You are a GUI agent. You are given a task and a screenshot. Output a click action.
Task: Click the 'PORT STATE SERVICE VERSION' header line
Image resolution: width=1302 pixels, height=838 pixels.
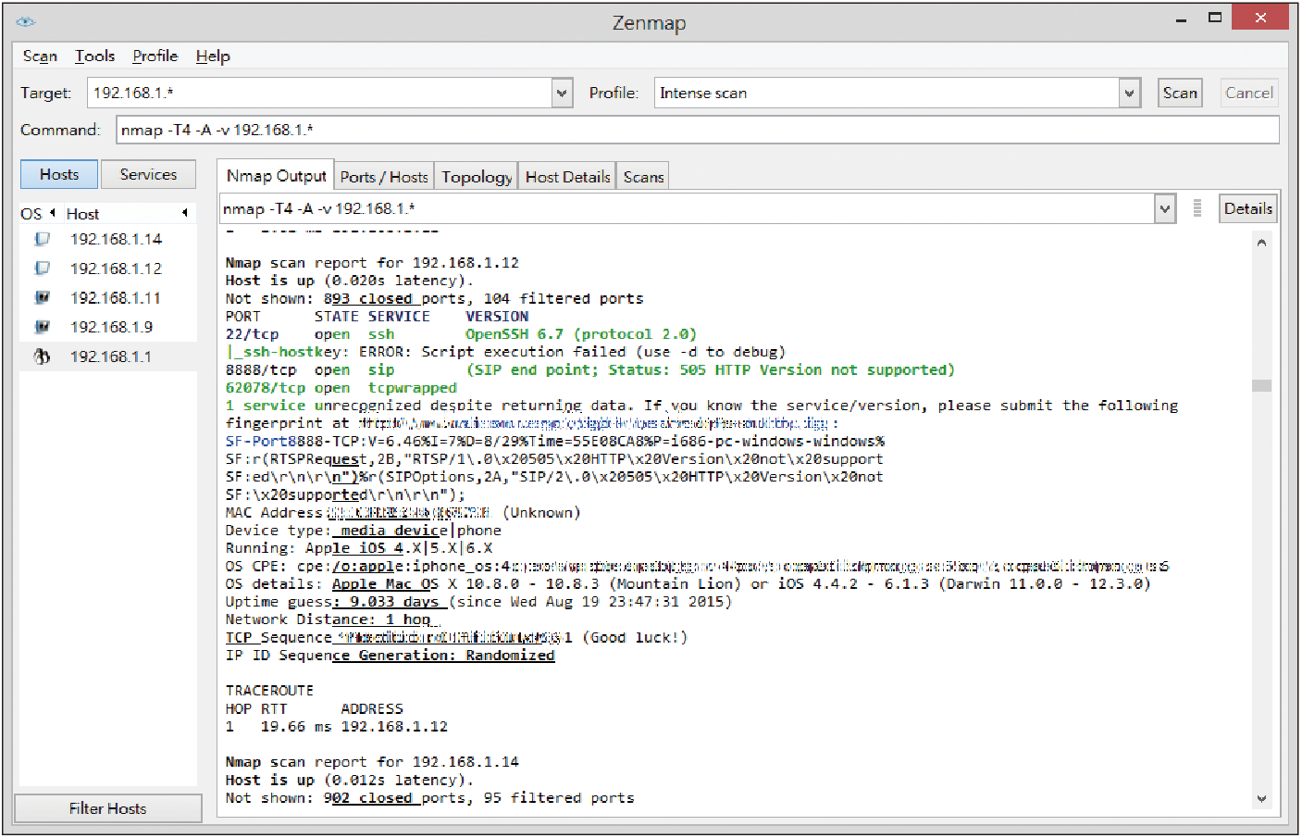coord(377,317)
